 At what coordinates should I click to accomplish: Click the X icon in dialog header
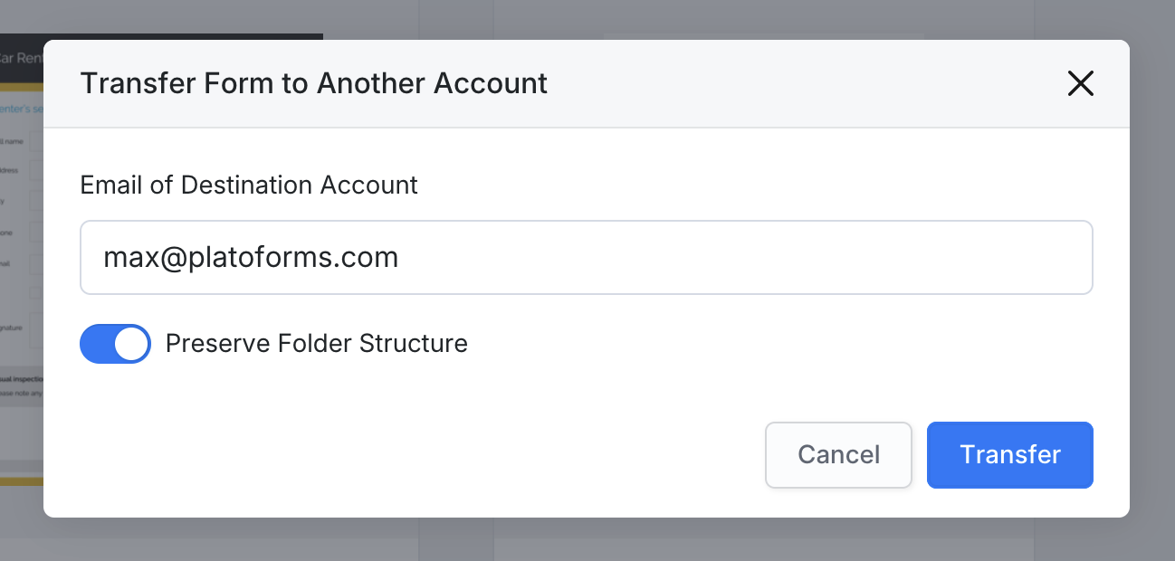click(1081, 83)
